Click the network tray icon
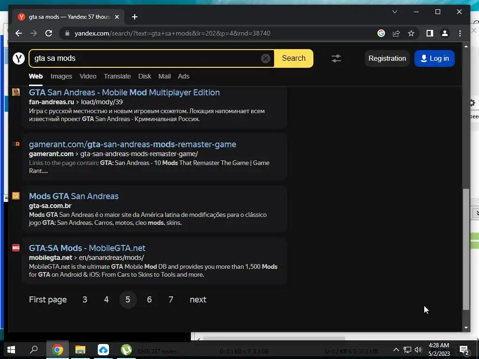 (407, 350)
